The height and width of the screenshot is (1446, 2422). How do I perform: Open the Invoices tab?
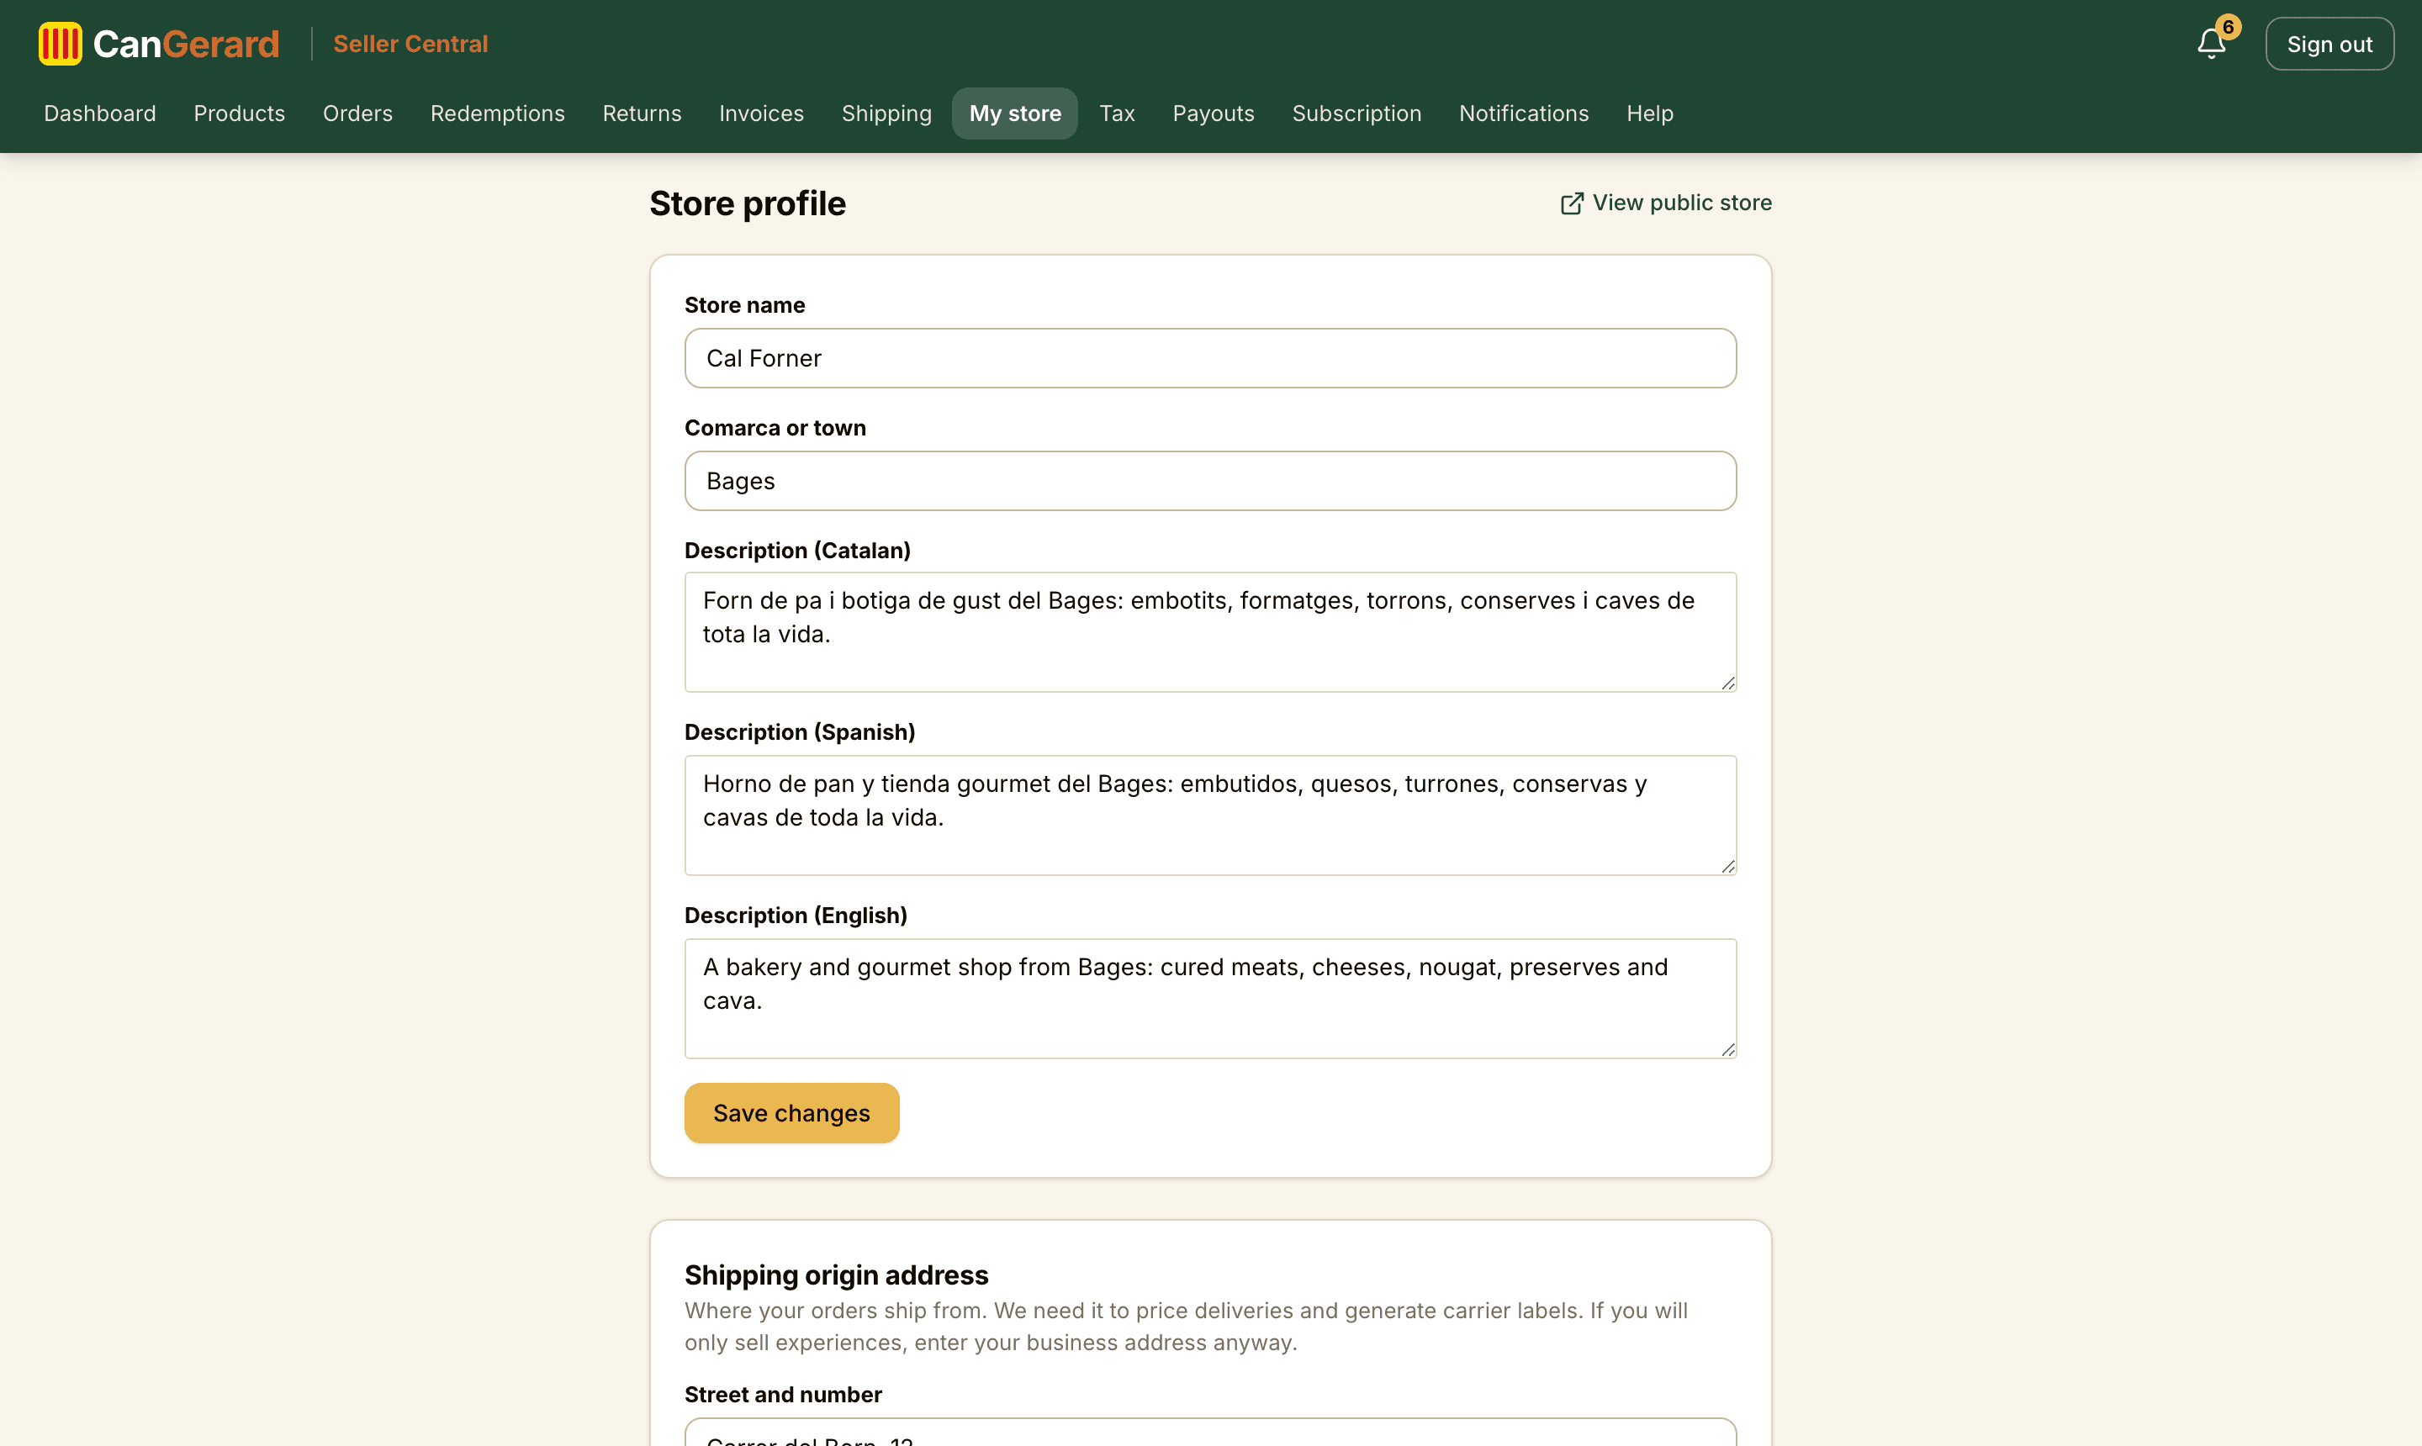click(x=761, y=113)
